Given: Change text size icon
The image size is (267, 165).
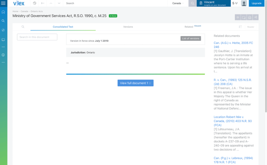Looking at the screenshot, I should [x=240, y=27].
